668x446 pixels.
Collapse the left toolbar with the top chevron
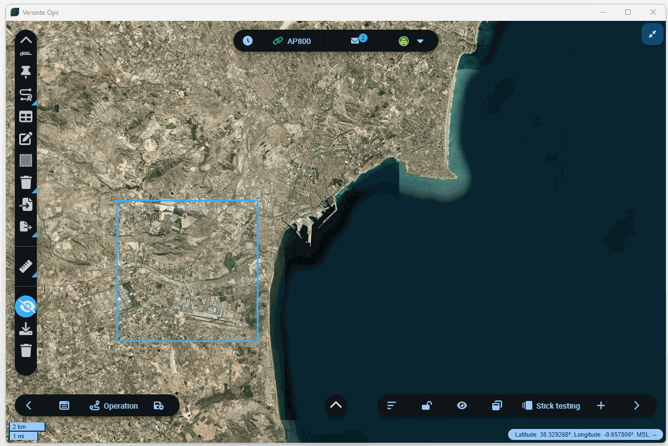coord(26,40)
